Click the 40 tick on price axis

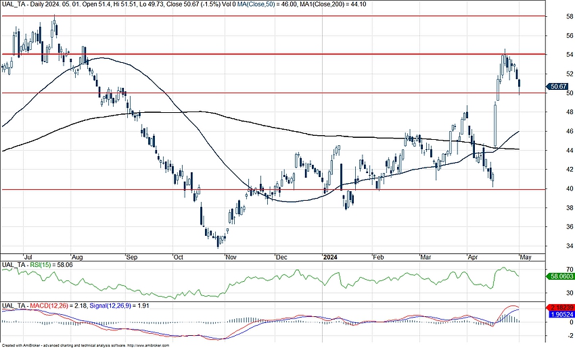coord(551,189)
